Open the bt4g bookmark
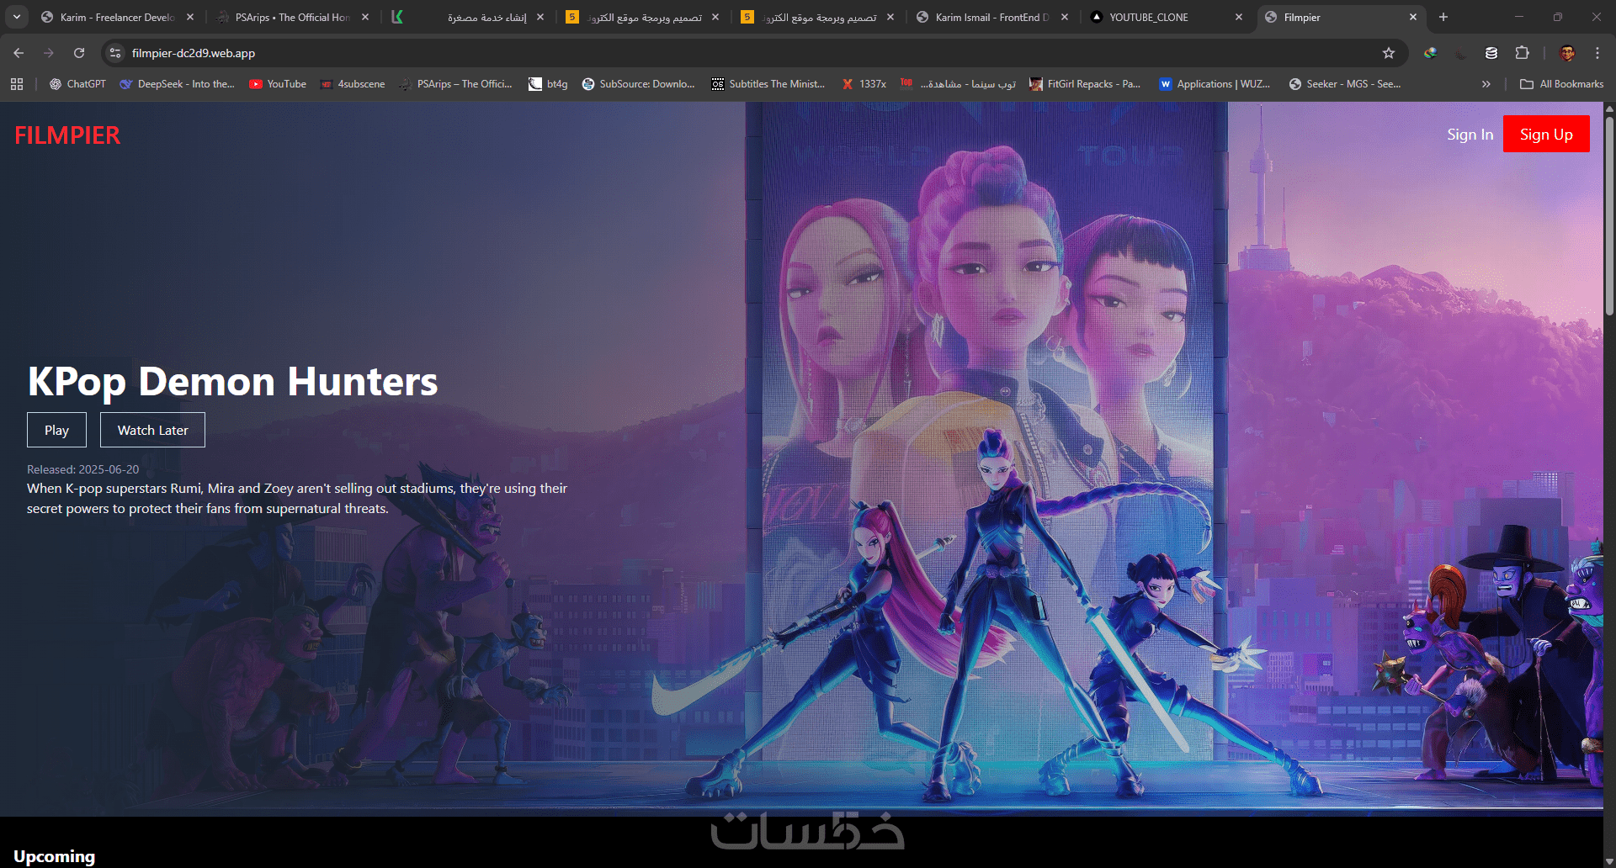This screenshot has height=868, width=1616. pos(548,84)
